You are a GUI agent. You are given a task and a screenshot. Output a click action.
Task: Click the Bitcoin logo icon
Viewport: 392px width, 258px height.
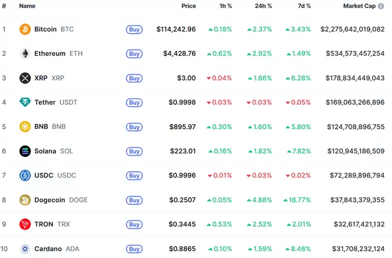pyautogui.click(x=25, y=29)
